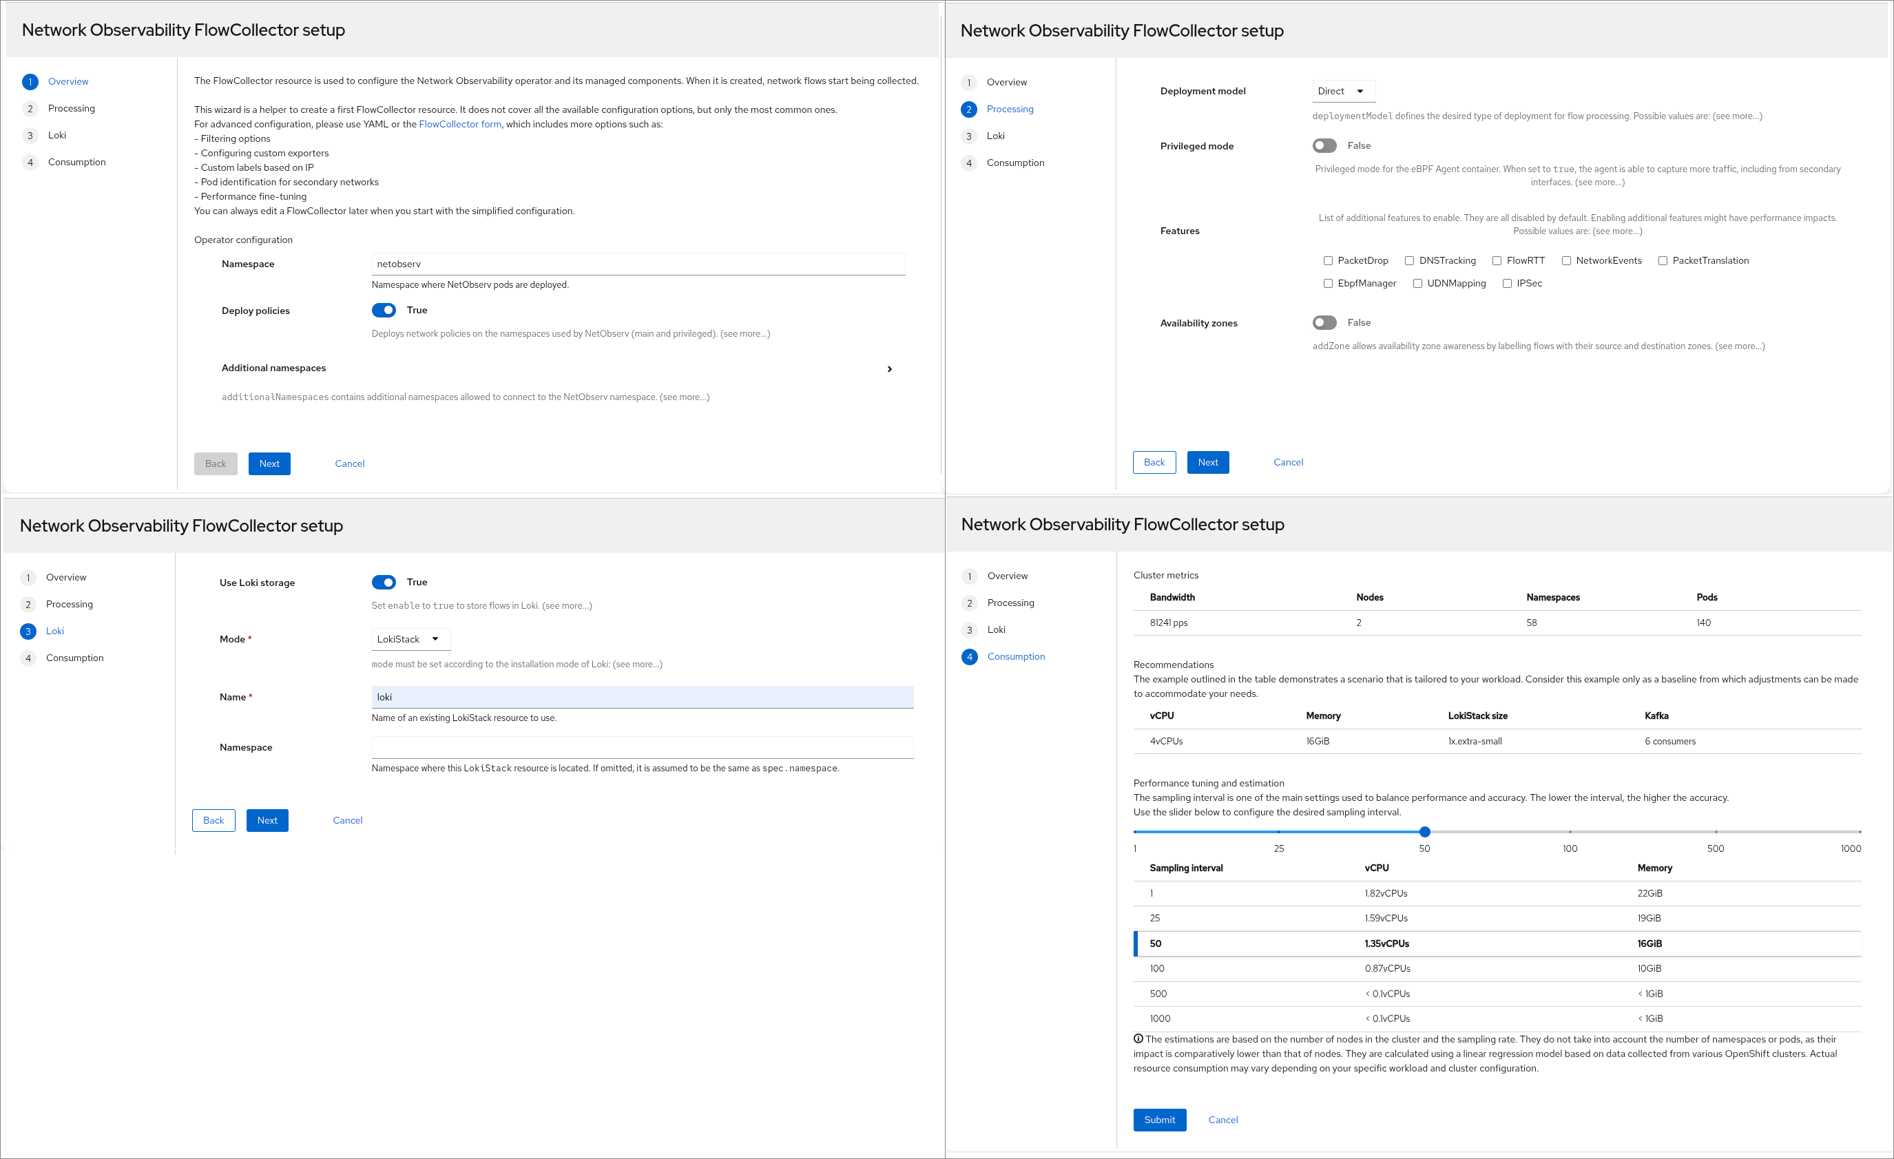Viewport: 1894px width, 1159px height.
Task: Open the LokiStack Mode dropdown
Action: [410, 638]
